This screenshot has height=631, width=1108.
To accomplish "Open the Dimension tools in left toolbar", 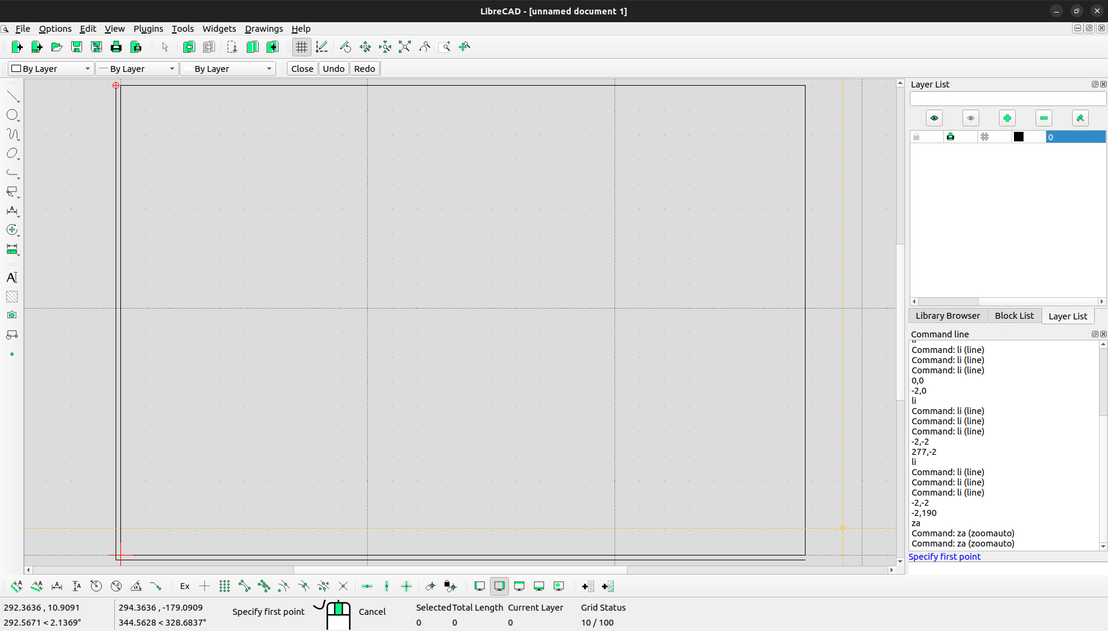I will tap(13, 211).
